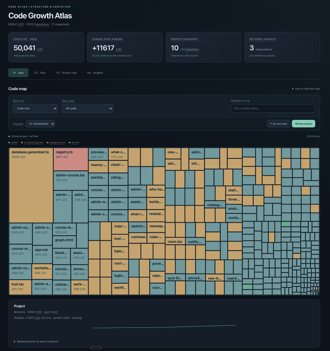
Task: Select the what-c 273 LOC block
Action: pos(118,154)
